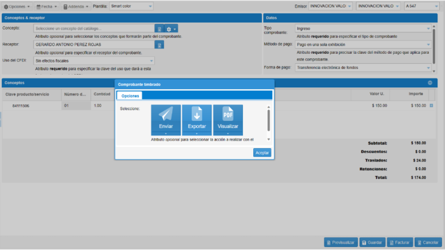This screenshot has height=250, width=445.
Task: Click the Exportar download icon
Action: (197, 114)
